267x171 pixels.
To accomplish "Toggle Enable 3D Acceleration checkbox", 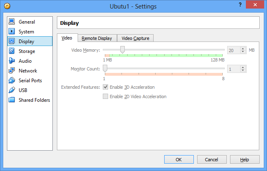I will click(x=106, y=87).
